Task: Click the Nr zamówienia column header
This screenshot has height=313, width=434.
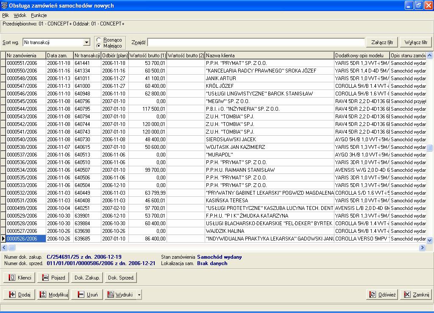Action: point(26,56)
